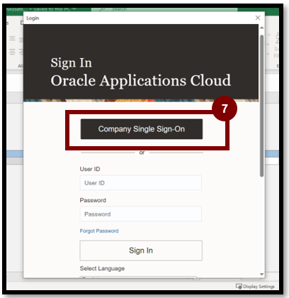Click the scrollbar up arrow in Login dialog
The width and height of the screenshot is (289, 298).
click(x=261, y=28)
